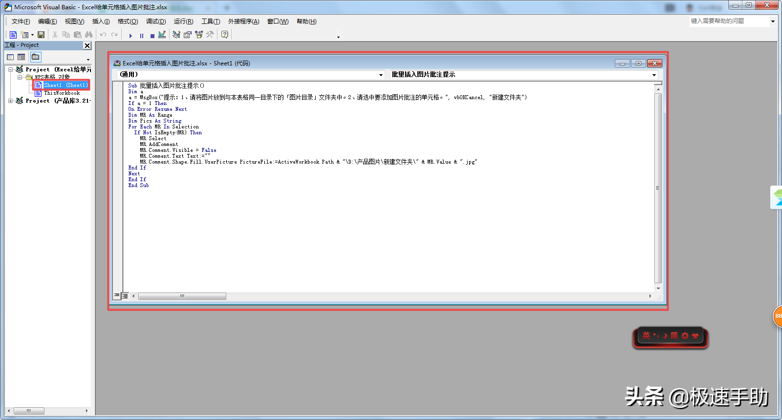Open the Project panel toolbar options arrow

(x=88, y=60)
